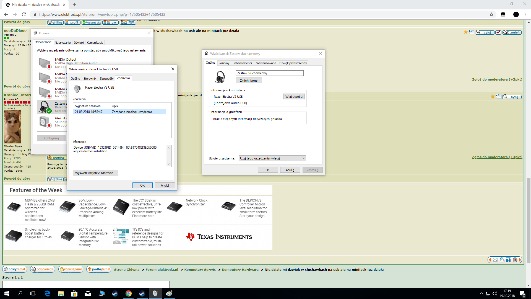Click the Zestaw słuchawkowy name field
The image size is (531, 299).
point(269,73)
